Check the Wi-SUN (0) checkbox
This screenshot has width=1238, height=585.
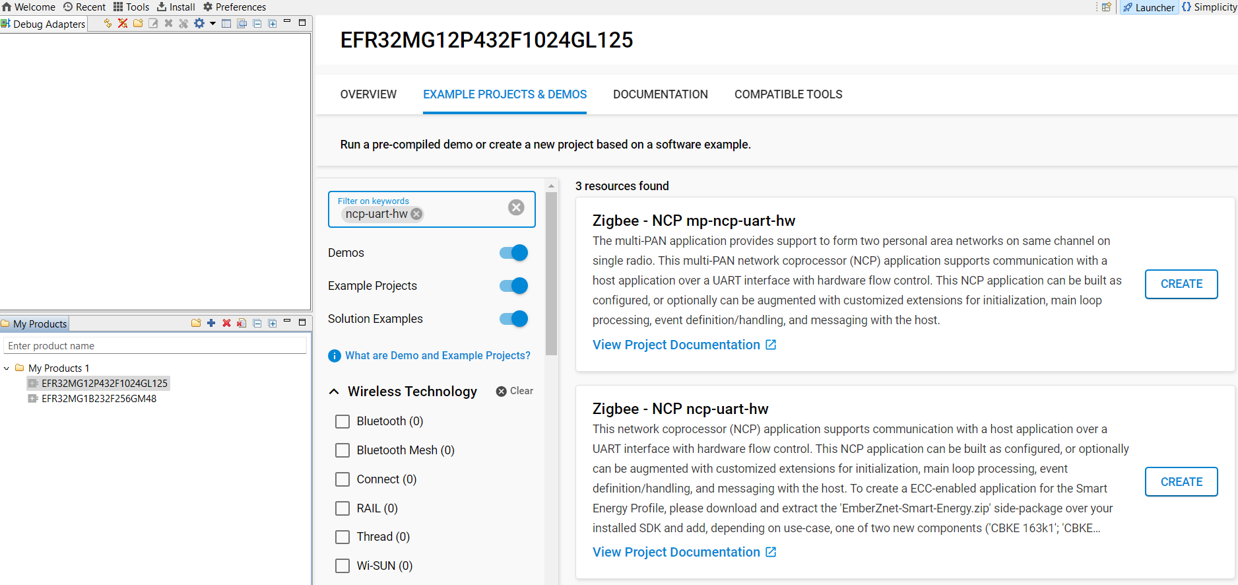coord(342,566)
